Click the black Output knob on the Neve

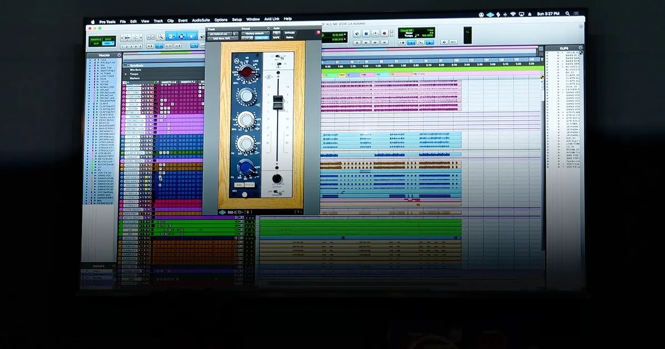tap(277, 178)
